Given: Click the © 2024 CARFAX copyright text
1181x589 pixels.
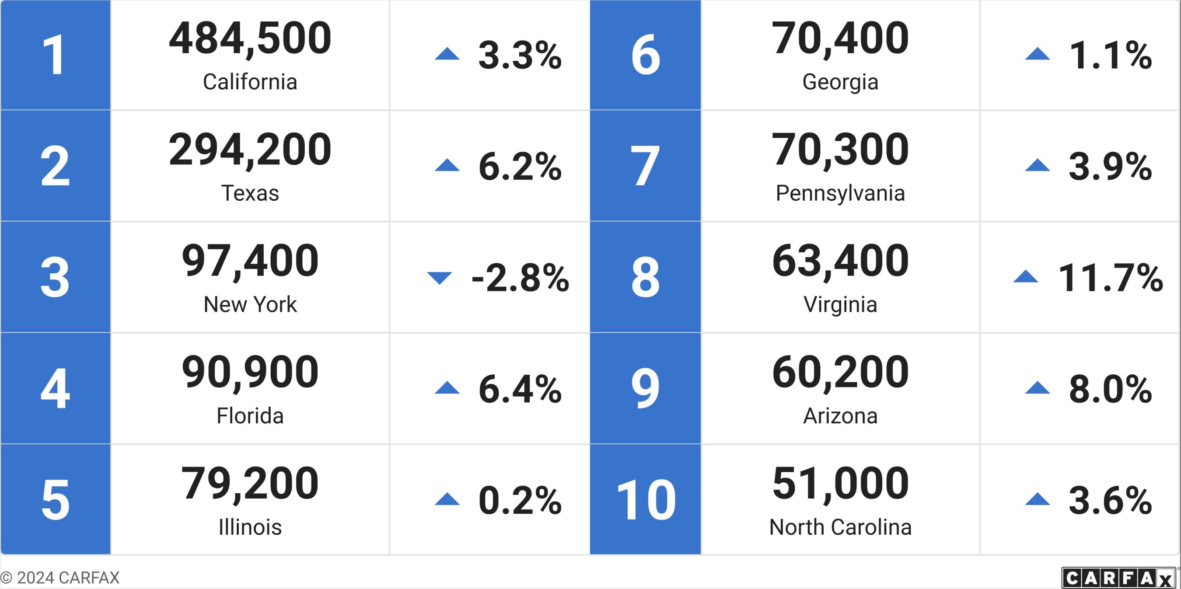Looking at the screenshot, I should click(60, 578).
